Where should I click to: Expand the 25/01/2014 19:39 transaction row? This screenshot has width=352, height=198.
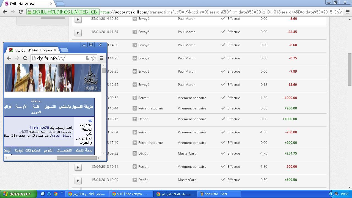pyautogui.click(x=78, y=20)
